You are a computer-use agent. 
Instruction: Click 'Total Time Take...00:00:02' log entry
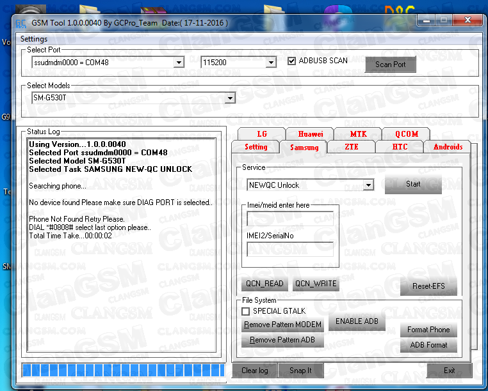(x=70, y=236)
